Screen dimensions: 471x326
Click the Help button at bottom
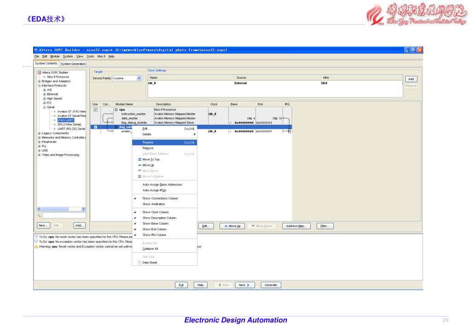[200, 285]
